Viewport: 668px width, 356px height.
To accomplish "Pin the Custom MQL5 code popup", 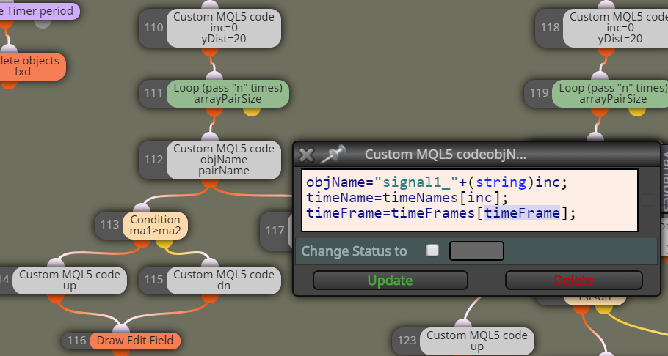I will [x=333, y=154].
